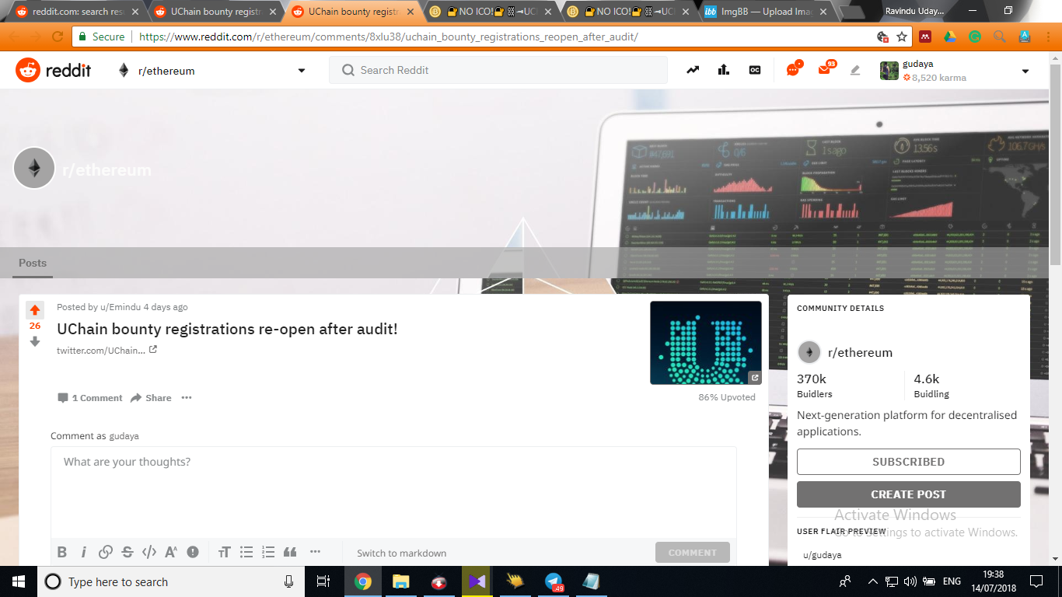This screenshot has height=597, width=1062.
Task: Upvote the UChain bounty post
Action: (x=35, y=309)
